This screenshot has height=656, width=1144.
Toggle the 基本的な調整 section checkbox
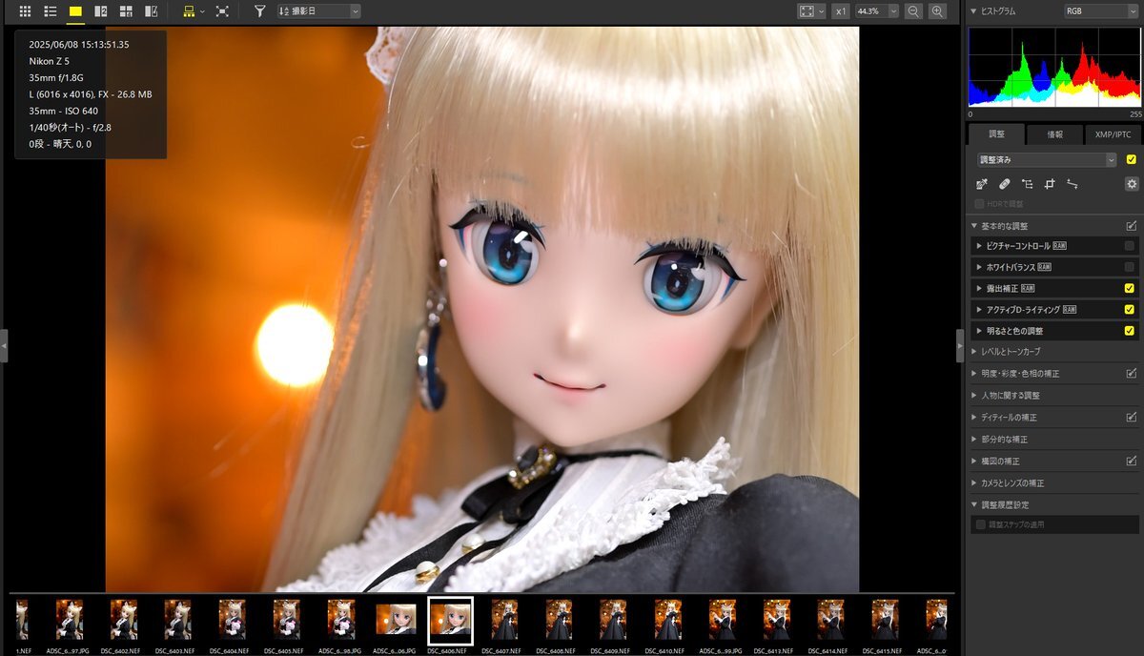(x=1131, y=226)
